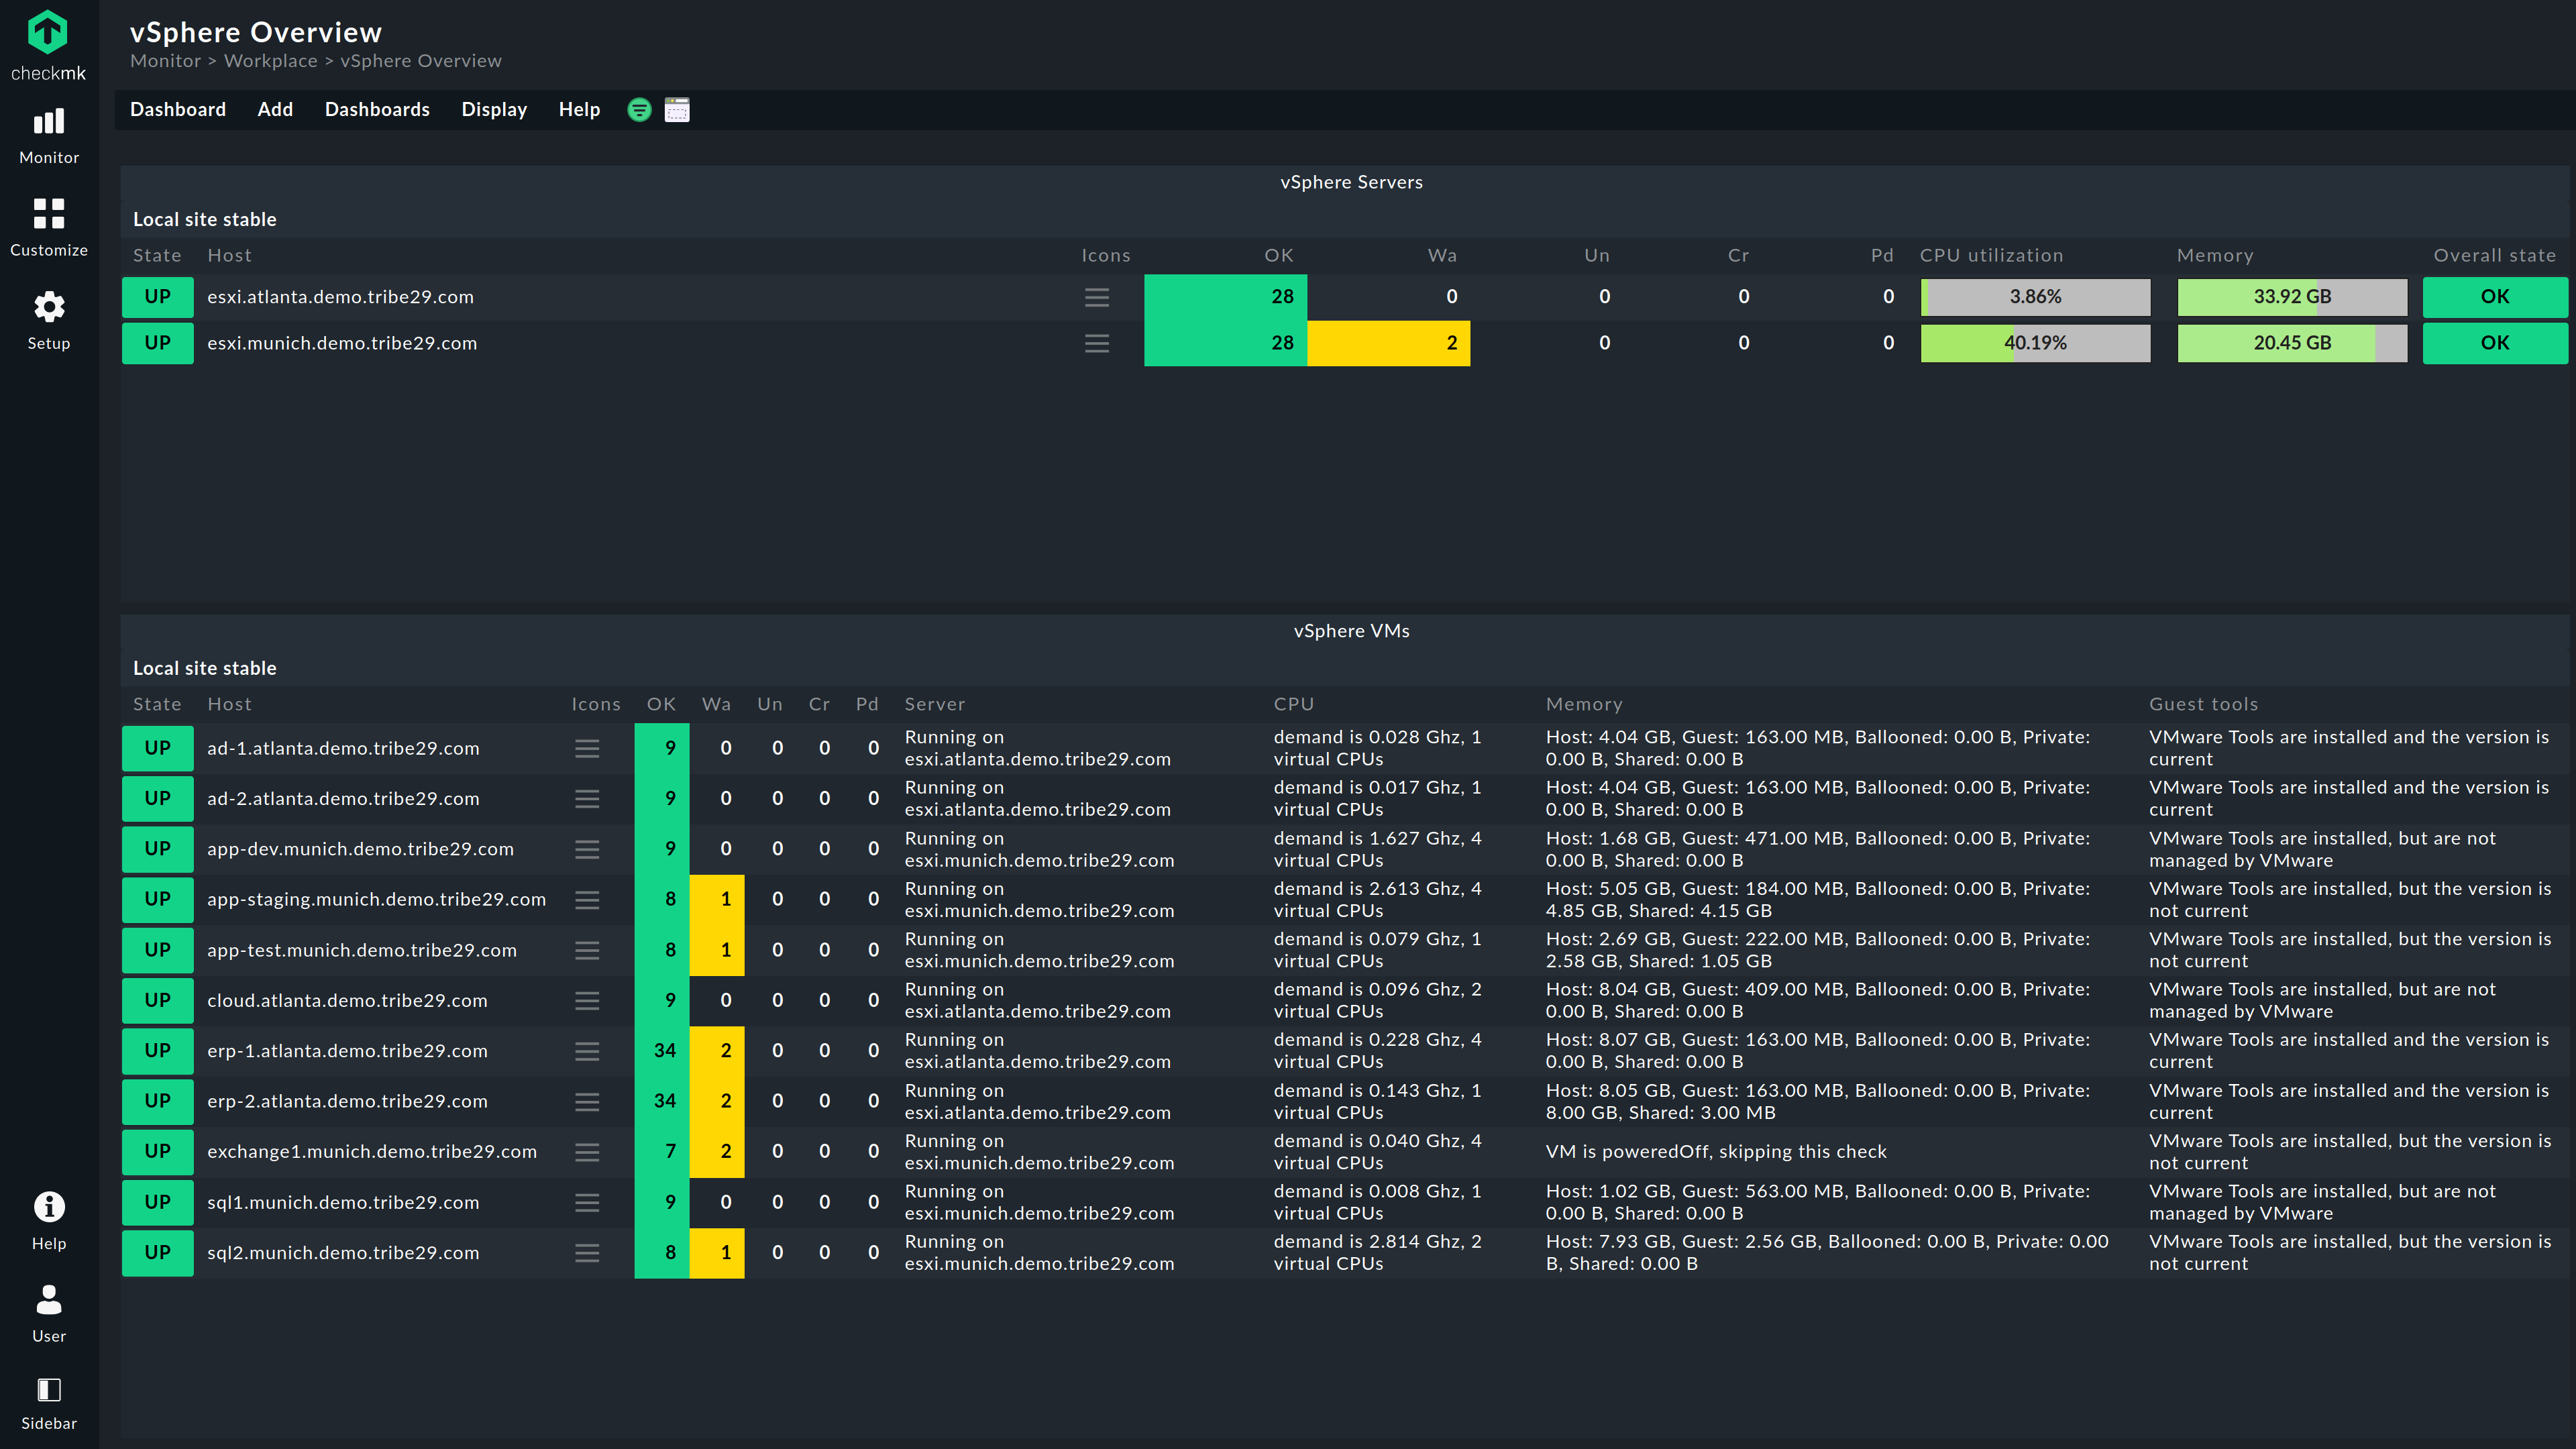The width and height of the screenshot is (2576, 1449).
Task: Click warning count 1 for app-test.munich
Action: pyautogui.click(x=717, y=950)
